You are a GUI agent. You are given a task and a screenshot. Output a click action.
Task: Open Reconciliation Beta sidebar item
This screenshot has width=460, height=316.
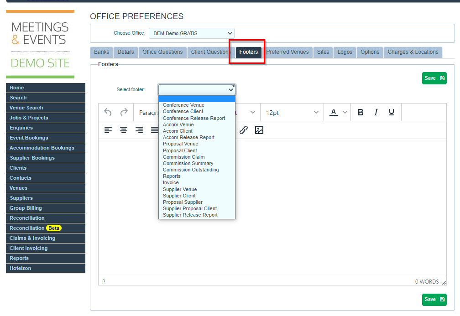[x=46, y=228]
